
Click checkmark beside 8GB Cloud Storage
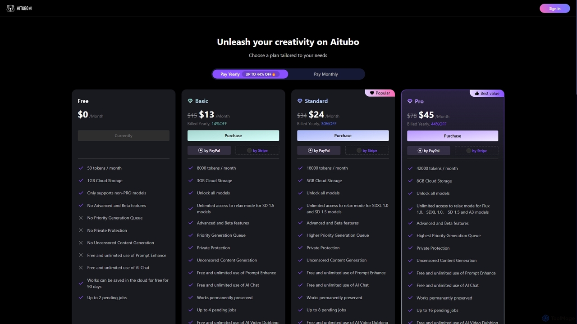tap(410, 181)
